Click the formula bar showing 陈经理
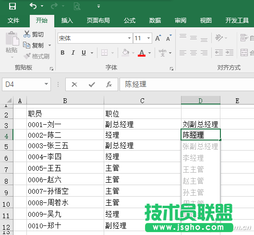The image size is (254, 235). pyautogui.click(x=187, y=84)
